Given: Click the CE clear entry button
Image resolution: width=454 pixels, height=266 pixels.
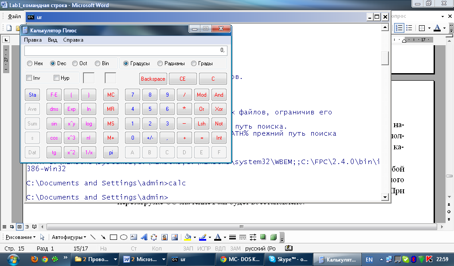Looking at the screenshot, I should point(182,79).
